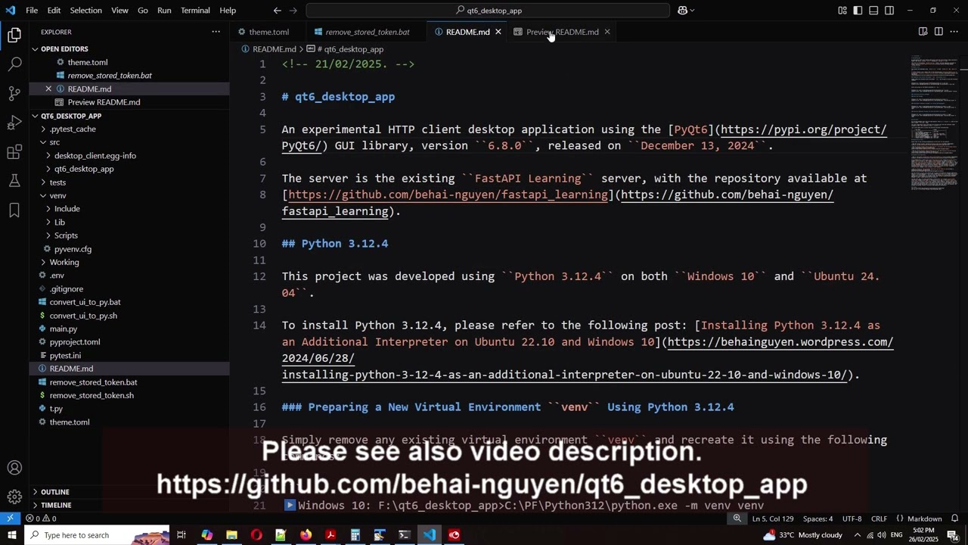Open File Explorer from the taskbar
968x545 pixels.
(231, 535)
